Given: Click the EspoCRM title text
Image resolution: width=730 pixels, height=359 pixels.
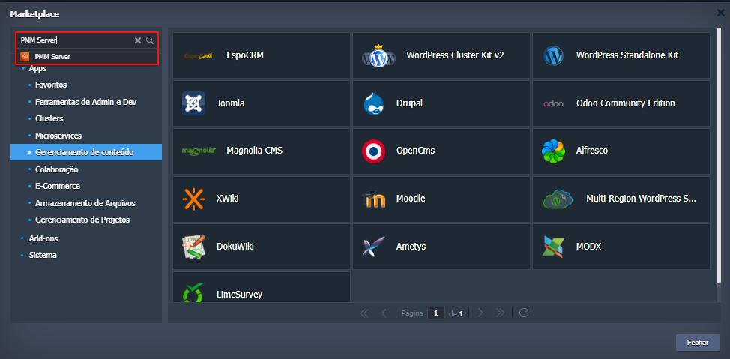Looking at the screenshot, I should coord(245,56).
